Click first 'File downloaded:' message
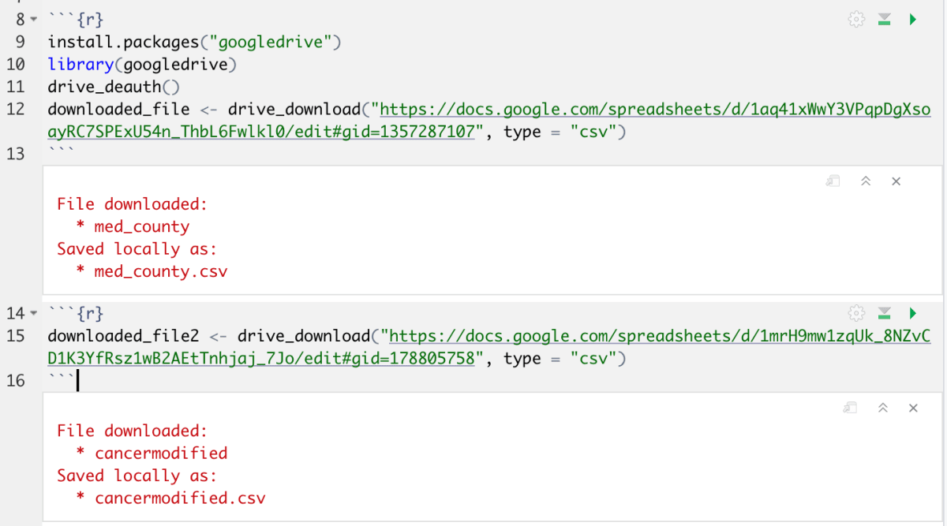The width and height of the screenshot is (947, 526). point(133,204)
